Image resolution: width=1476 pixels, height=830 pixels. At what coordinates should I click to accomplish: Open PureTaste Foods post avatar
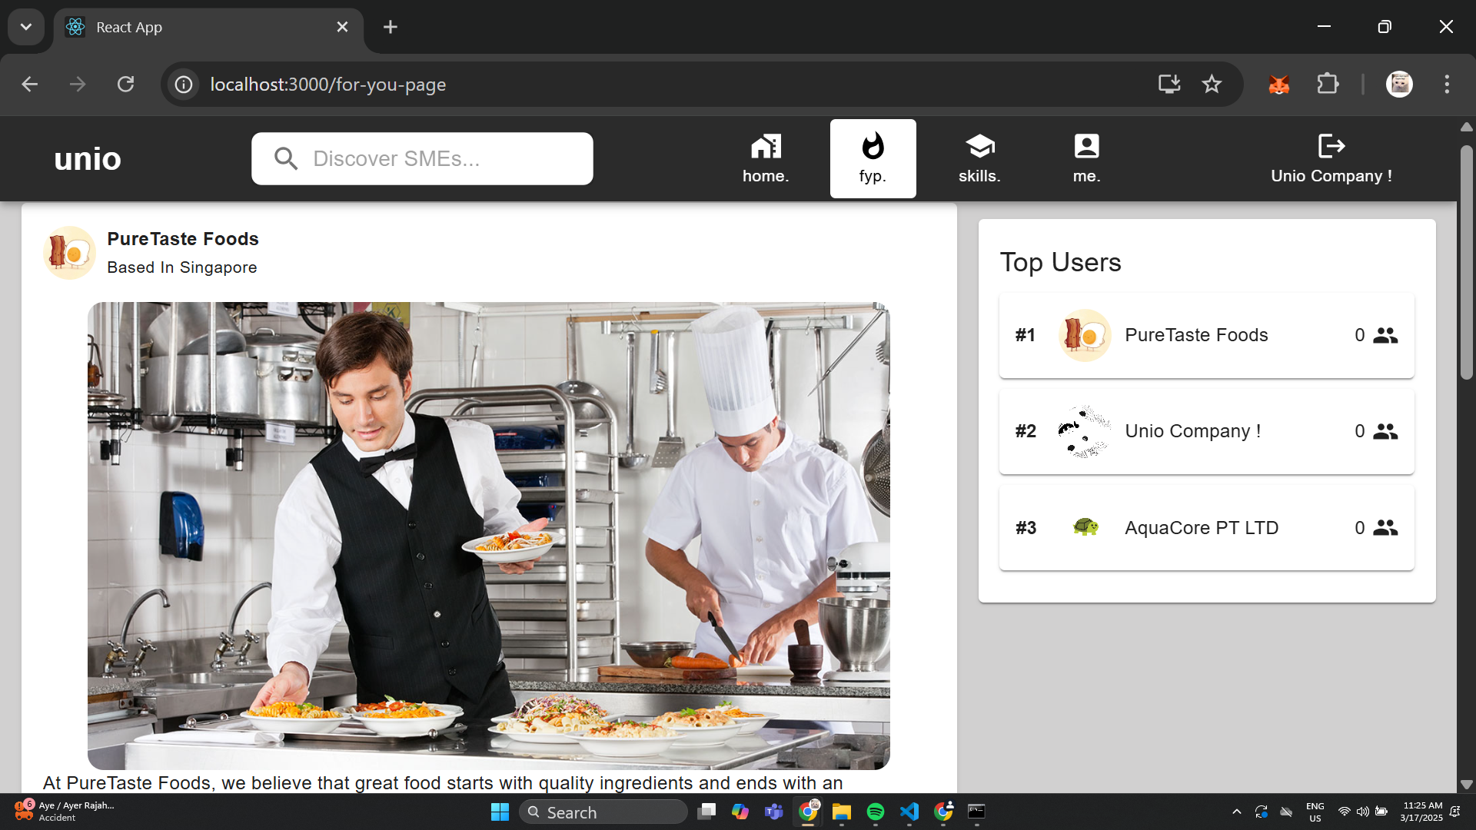point(69,252)
